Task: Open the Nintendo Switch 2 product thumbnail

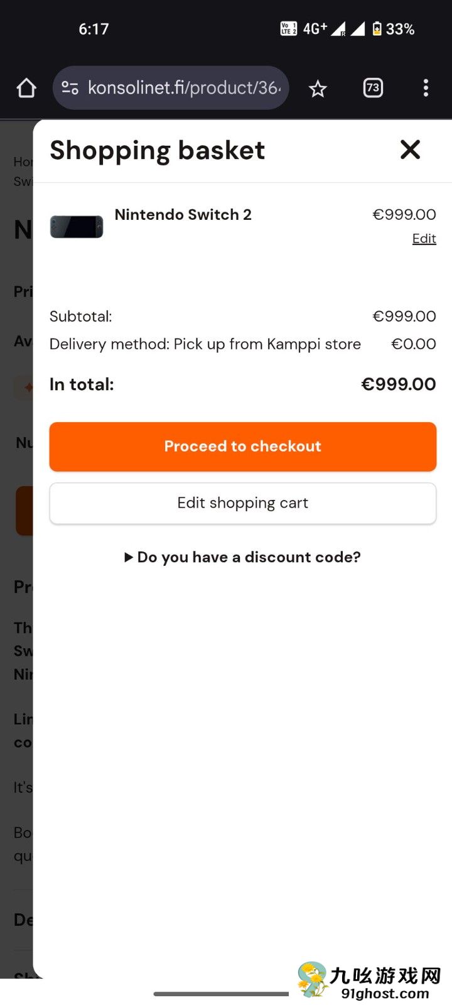Action: pos(77,227)
